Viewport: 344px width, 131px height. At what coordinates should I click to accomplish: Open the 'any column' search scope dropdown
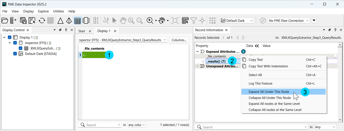coord(137,125)
